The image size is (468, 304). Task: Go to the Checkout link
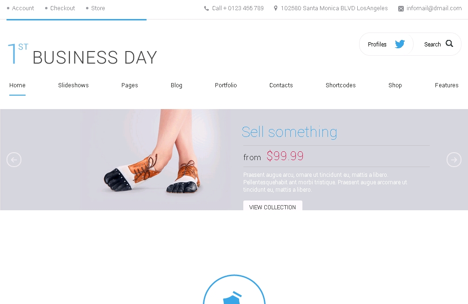[63, 8]
